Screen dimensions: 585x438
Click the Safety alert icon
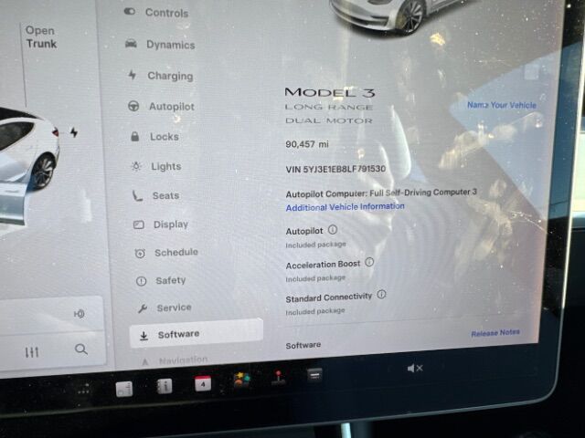[x=141, y=281]
